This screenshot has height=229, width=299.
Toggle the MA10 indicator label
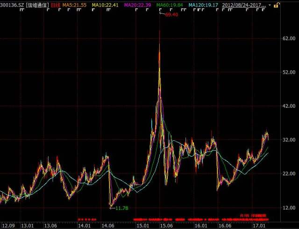(105, 5)
